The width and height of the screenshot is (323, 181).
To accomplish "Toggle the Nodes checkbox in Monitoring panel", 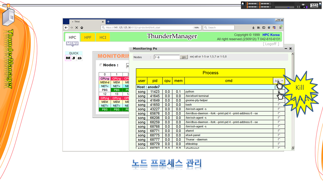I will 101,65.
